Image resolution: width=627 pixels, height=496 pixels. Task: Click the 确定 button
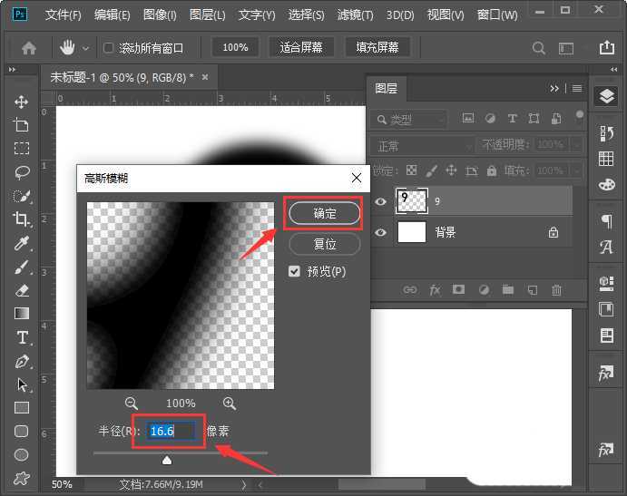pos(324,214)
